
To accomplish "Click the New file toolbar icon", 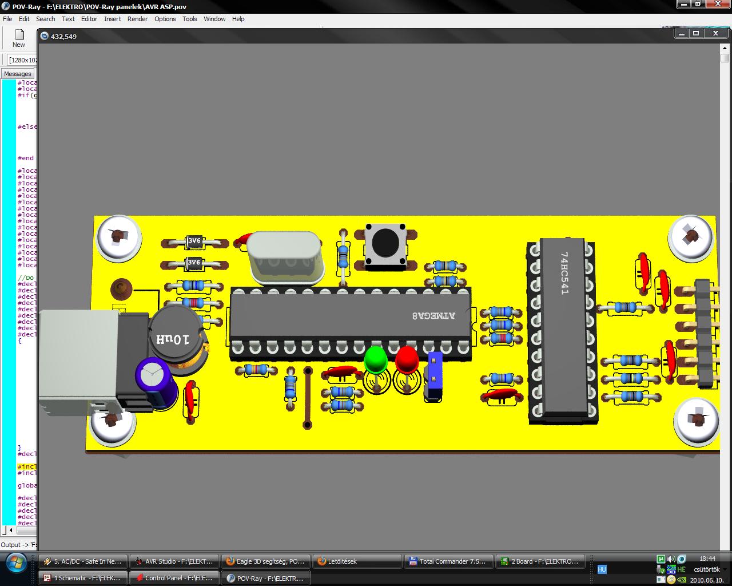I will [19, 38].
